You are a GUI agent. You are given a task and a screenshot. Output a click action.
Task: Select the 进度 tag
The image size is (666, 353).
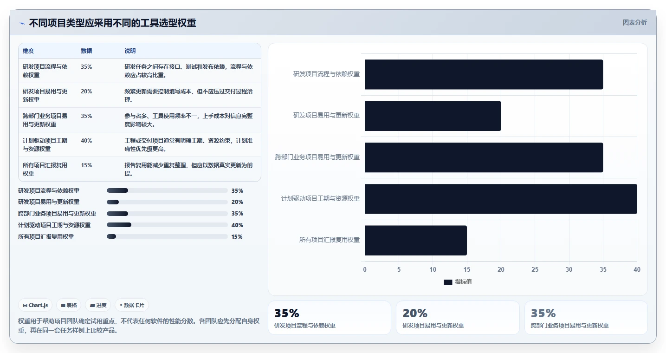pos(98,305)
